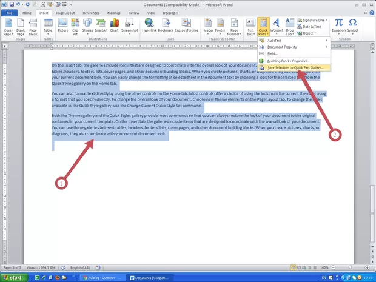Click the Hyperlink icon
This screenshot has width=376, height=282.
149,25
